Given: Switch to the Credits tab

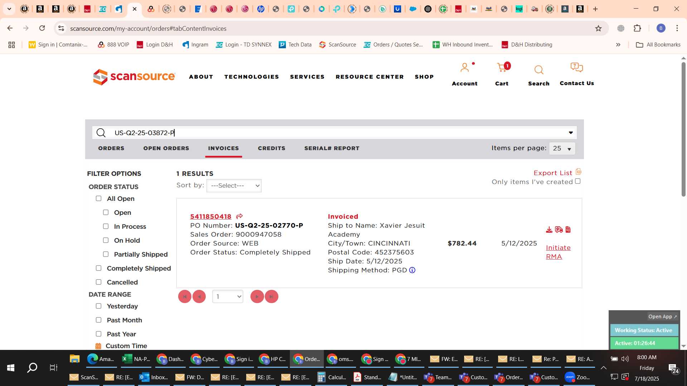Looking at the screenshot, I should point(272,148).
